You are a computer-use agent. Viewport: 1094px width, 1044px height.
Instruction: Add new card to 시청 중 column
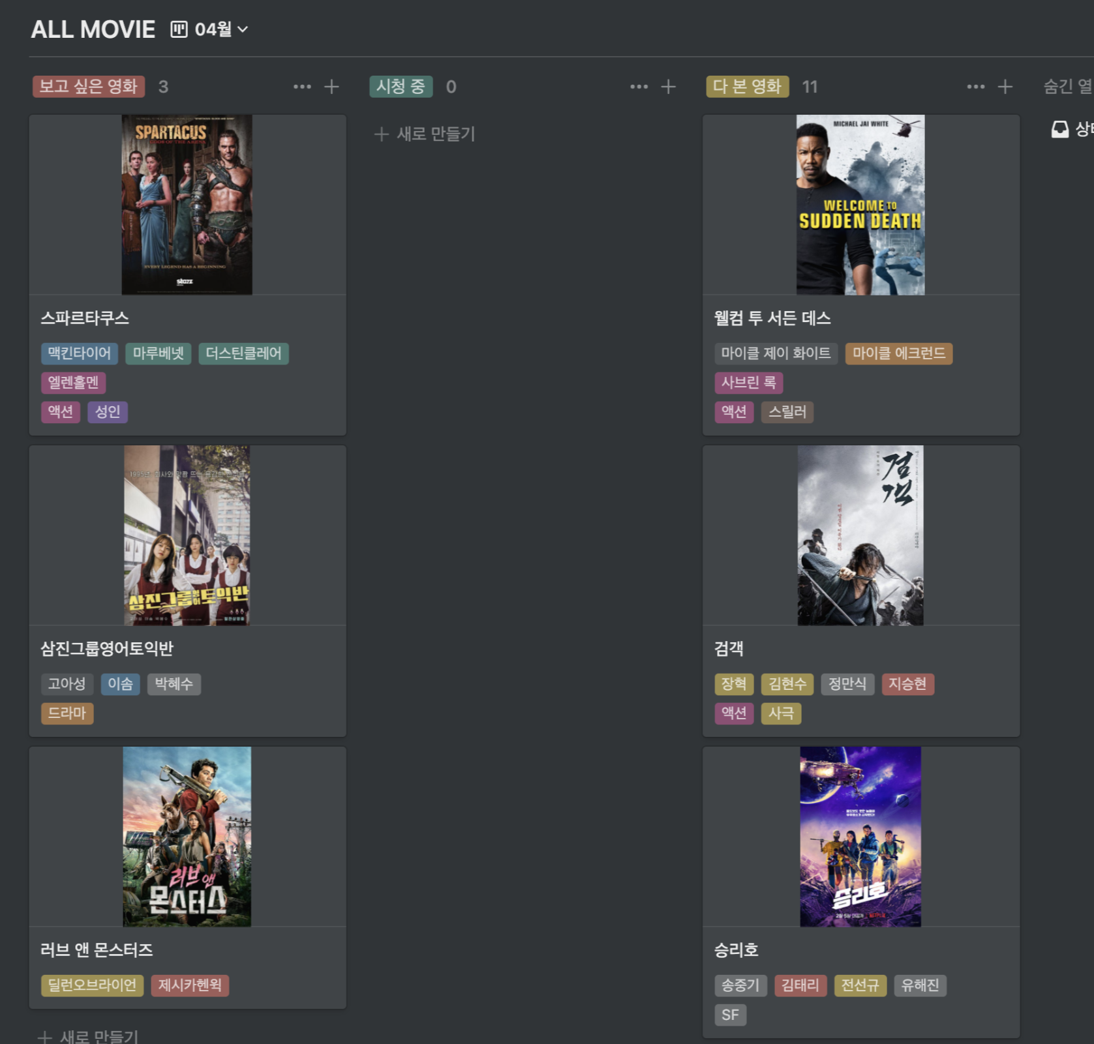click(x=668, y=87)
